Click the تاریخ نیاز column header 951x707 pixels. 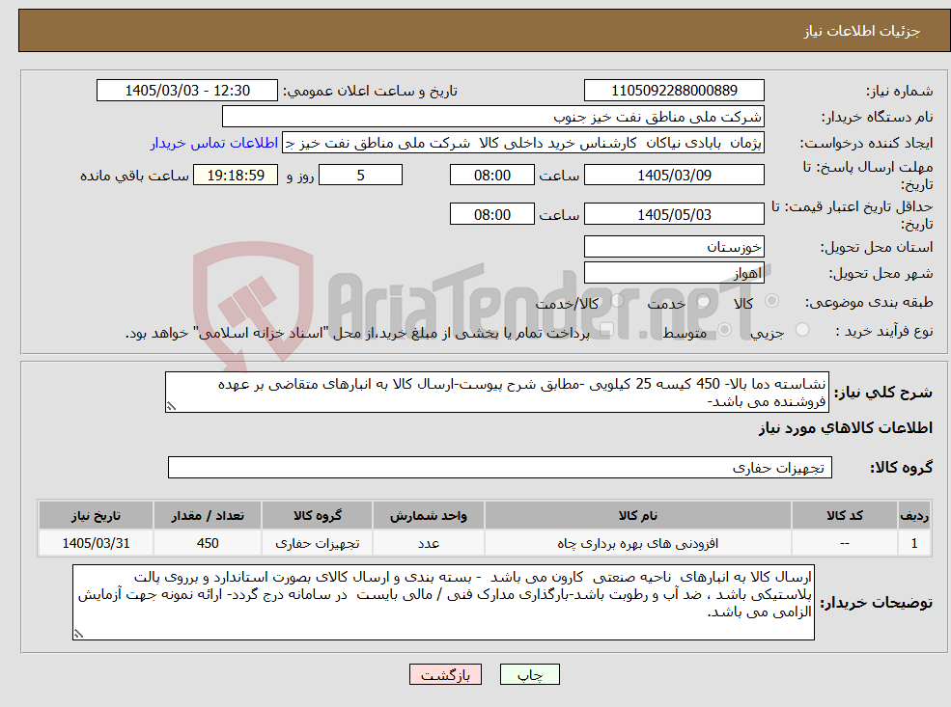click(96, 516)
